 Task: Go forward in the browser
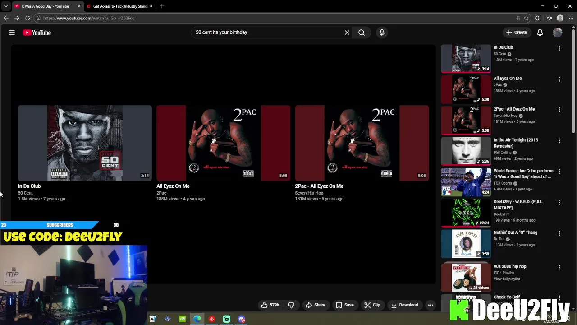[x=17, y=18]
